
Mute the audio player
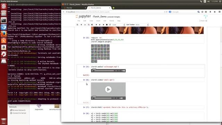click(119, 71)
